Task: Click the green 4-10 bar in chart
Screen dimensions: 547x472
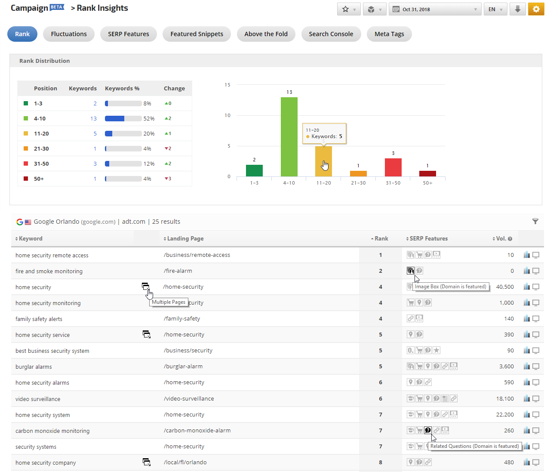Action: click(289, 137)
